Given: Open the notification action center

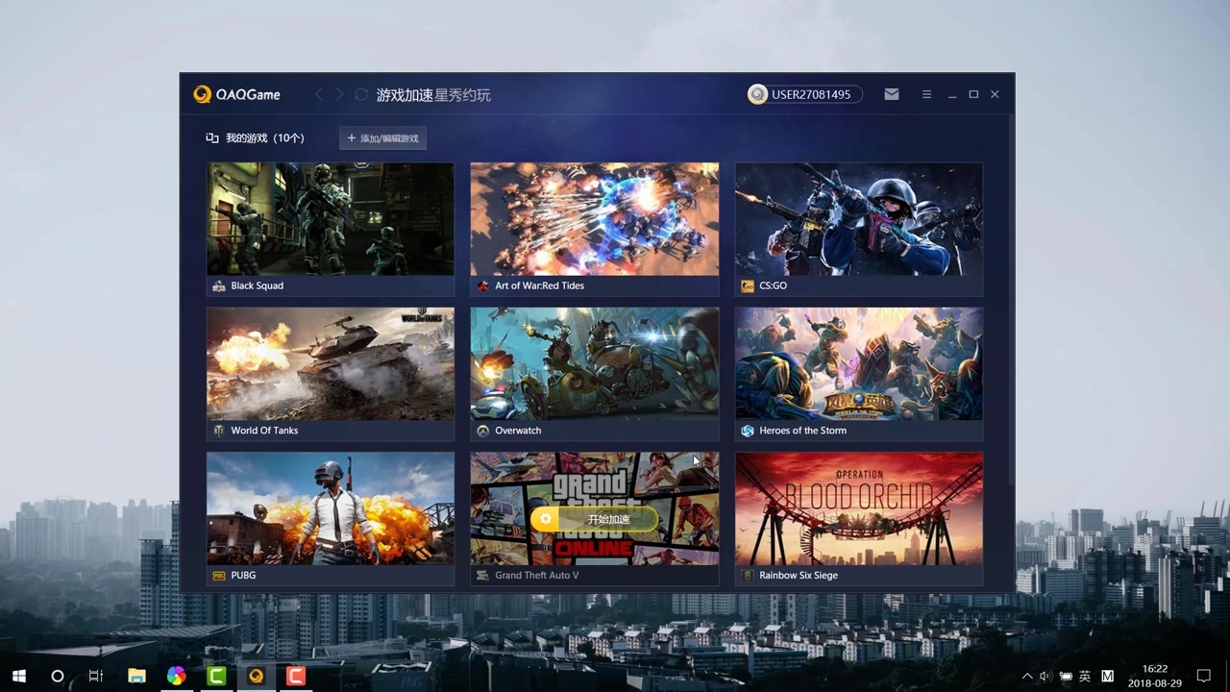Looking at the screenshot, I should pyautogui.click(x=1203, y=677).
